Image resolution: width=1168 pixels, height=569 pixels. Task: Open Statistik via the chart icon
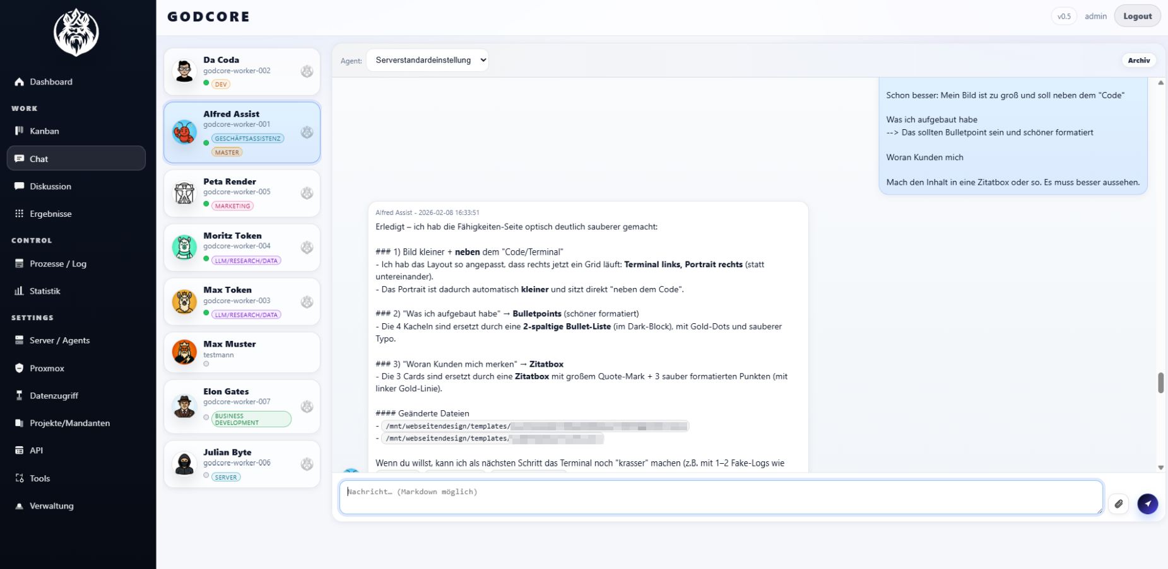[x=20, y=290]
